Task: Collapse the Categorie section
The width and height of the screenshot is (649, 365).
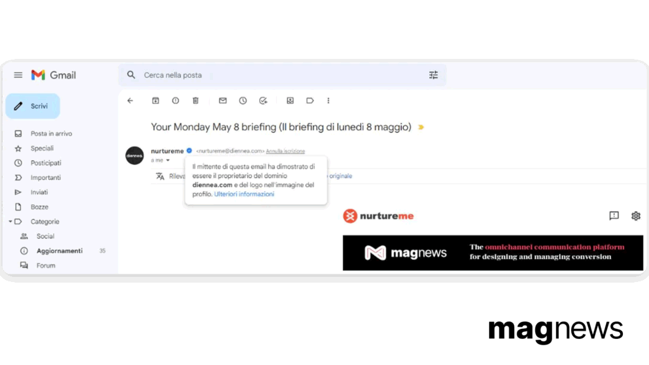Action: pyautogui.click(x=10, y=222)
